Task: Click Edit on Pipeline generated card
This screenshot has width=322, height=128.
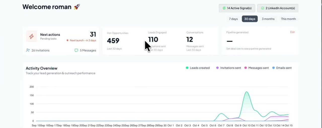Action: [293, 32]
